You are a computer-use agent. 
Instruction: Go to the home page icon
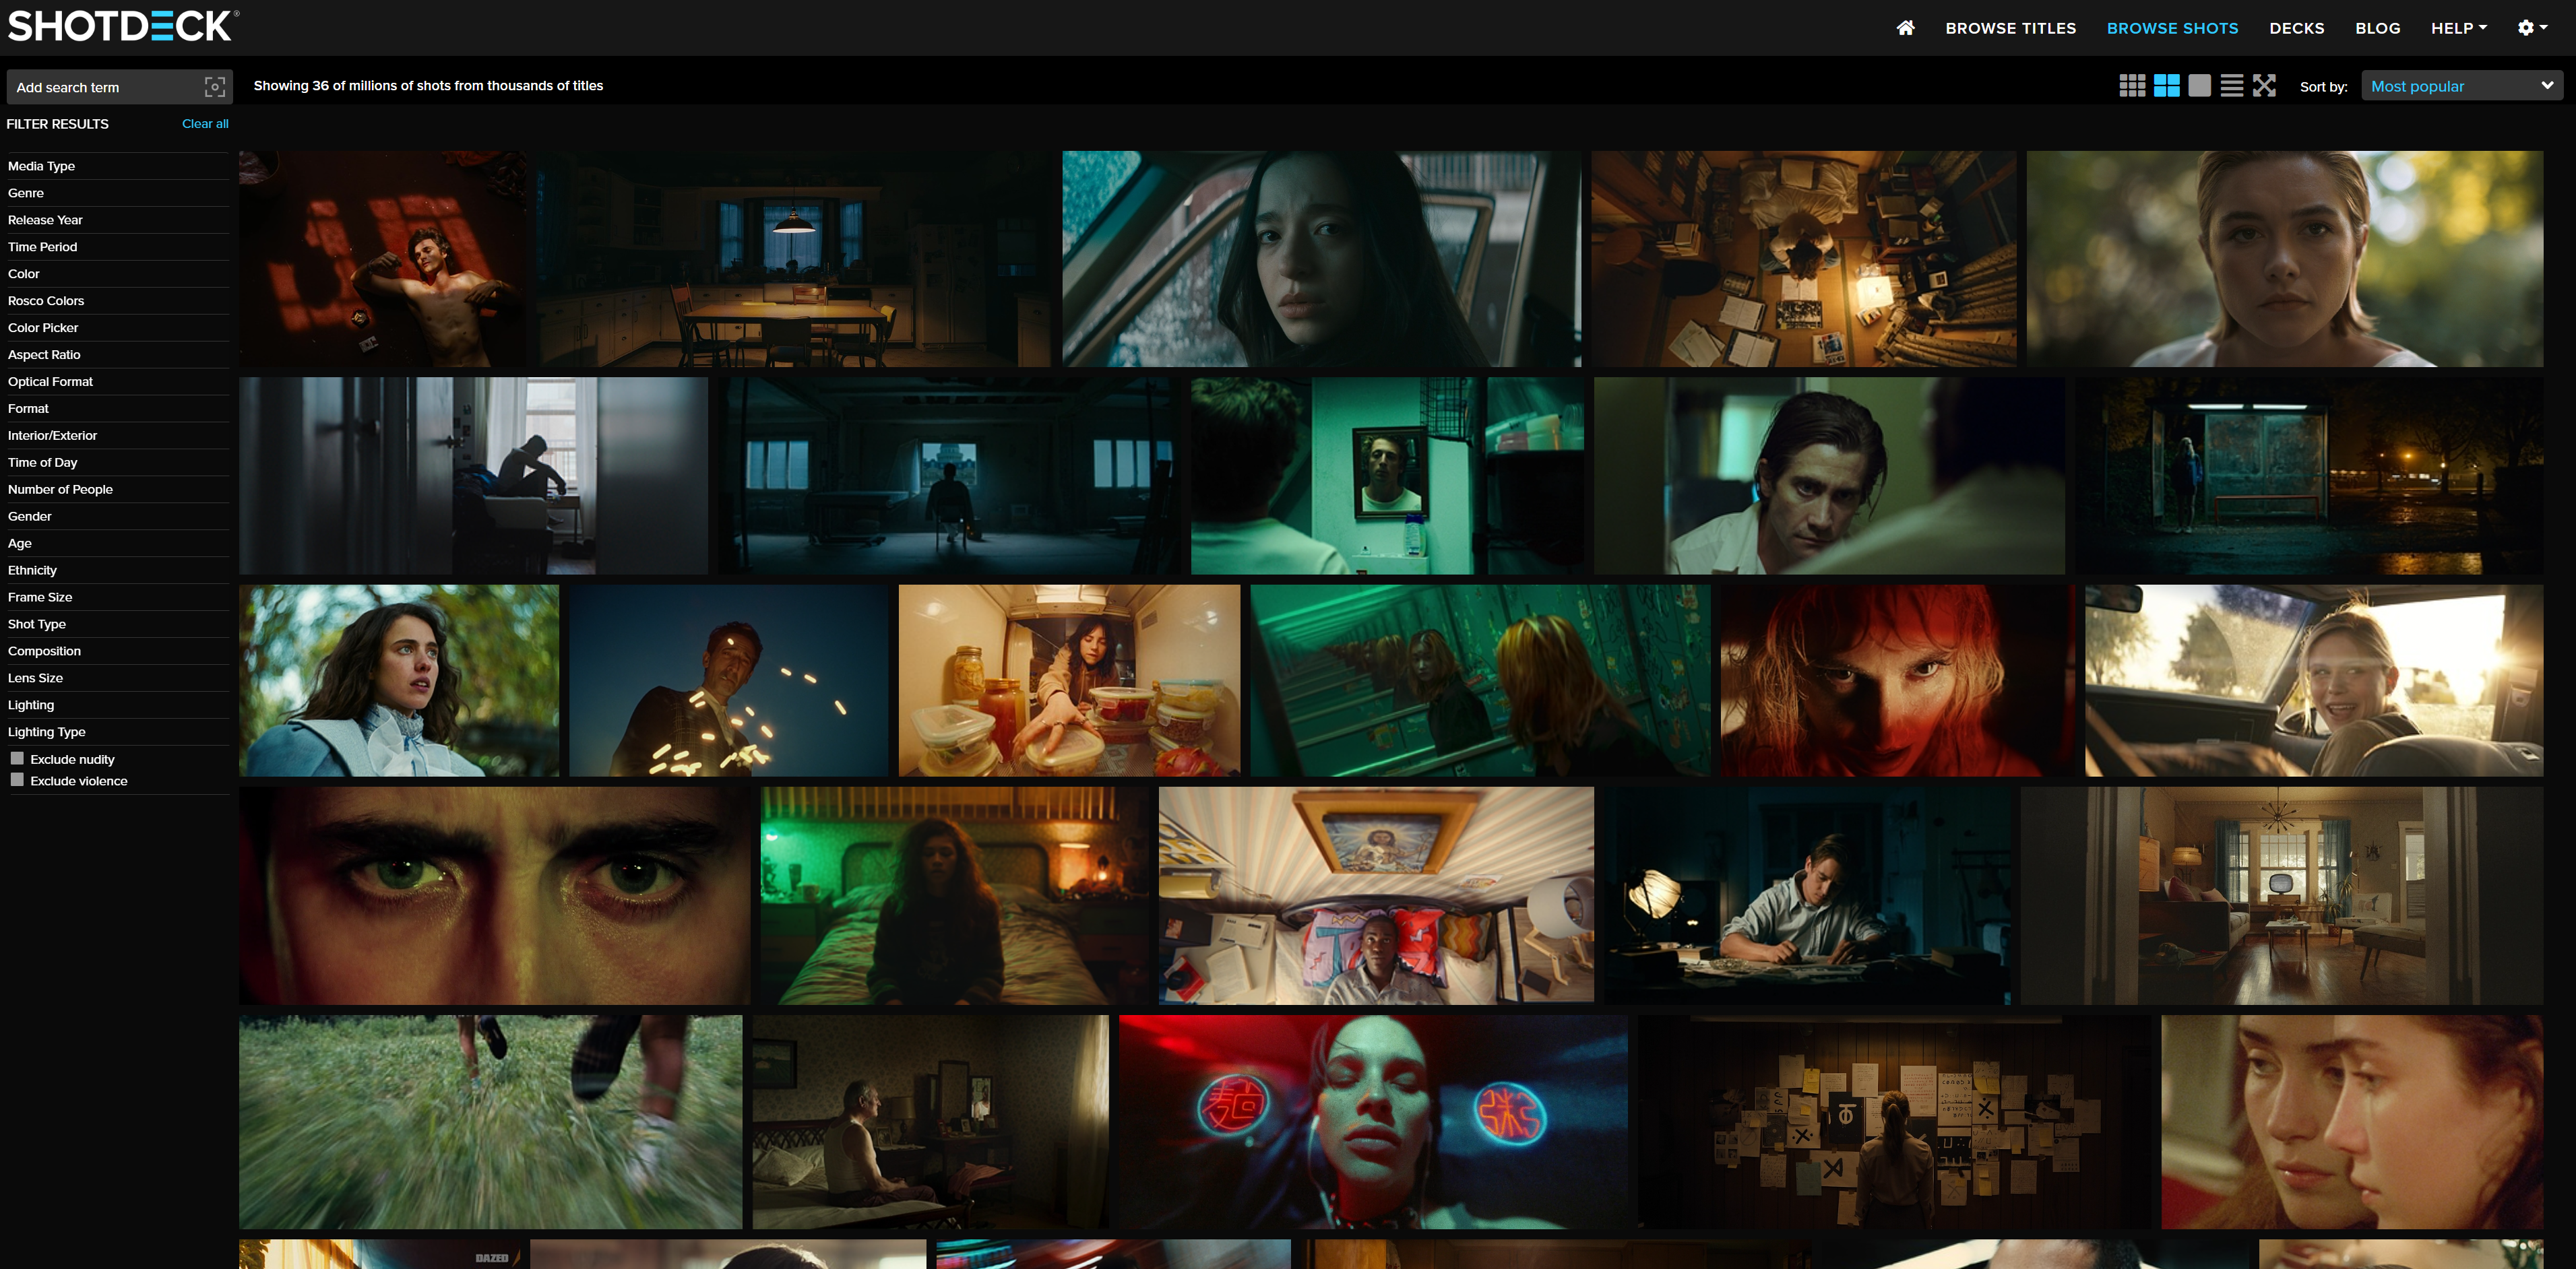pos(1905,28)
